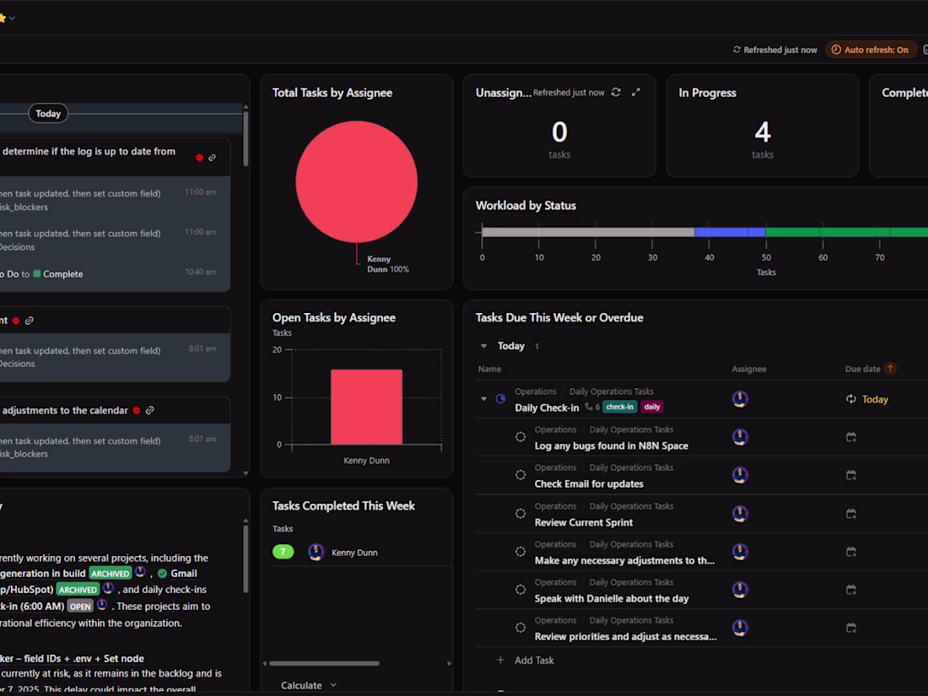Open Log any bugs found in N8N Space
This screenshot has height=696, width=928.
tap(611, 445)
